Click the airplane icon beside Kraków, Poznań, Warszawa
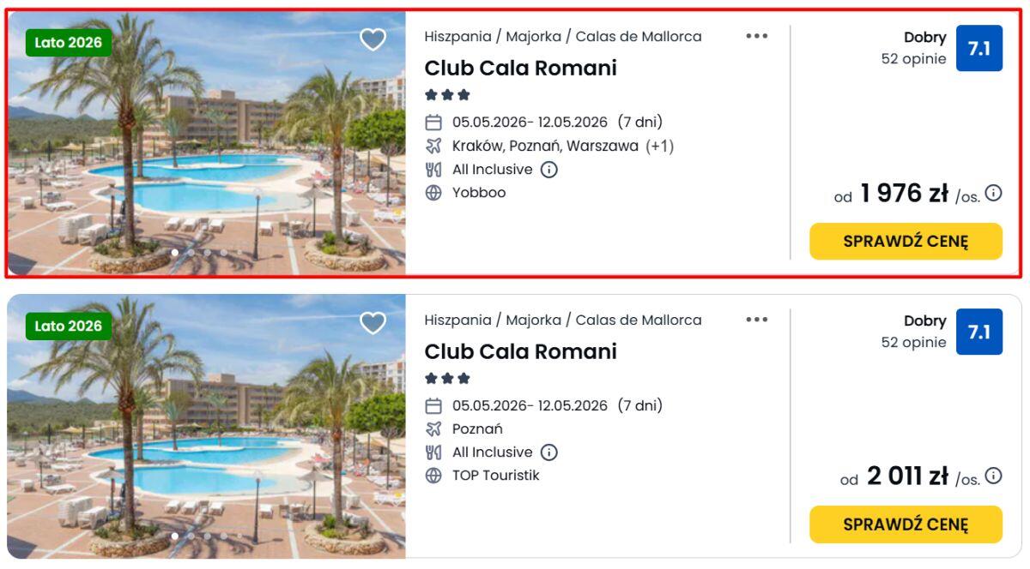This screenshot has height=569, width=1030. [433, 147]
